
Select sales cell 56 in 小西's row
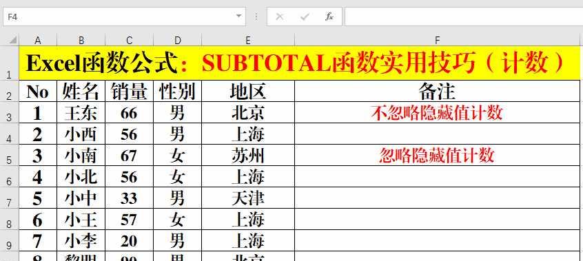click(130, 134)
